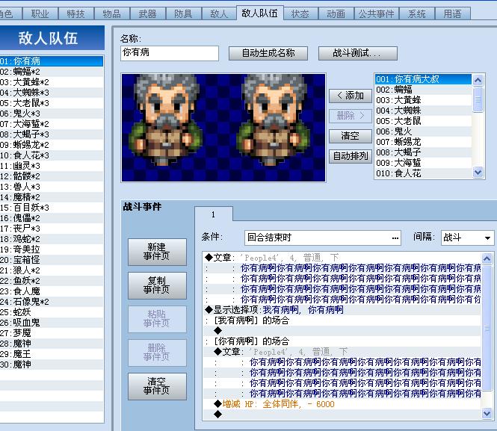Select the 敌人队伍 tab
The height and width of the screenshot is (431, 497).
click(259, 13)
